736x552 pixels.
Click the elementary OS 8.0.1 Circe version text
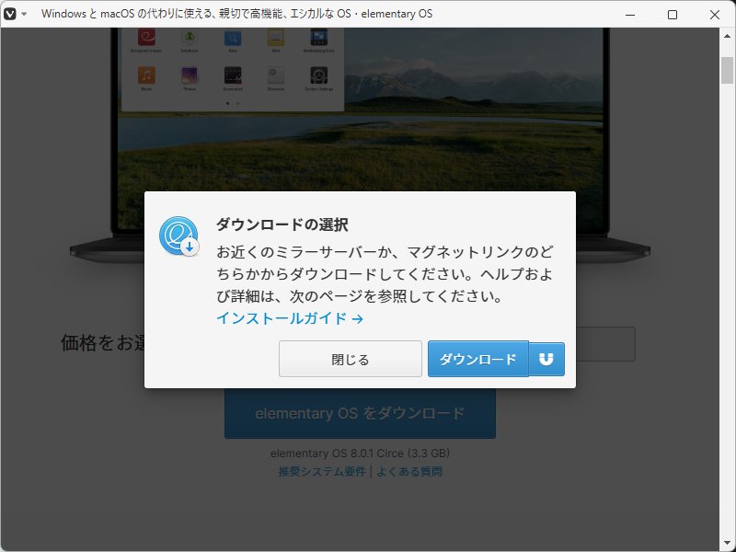click(360, 453)
